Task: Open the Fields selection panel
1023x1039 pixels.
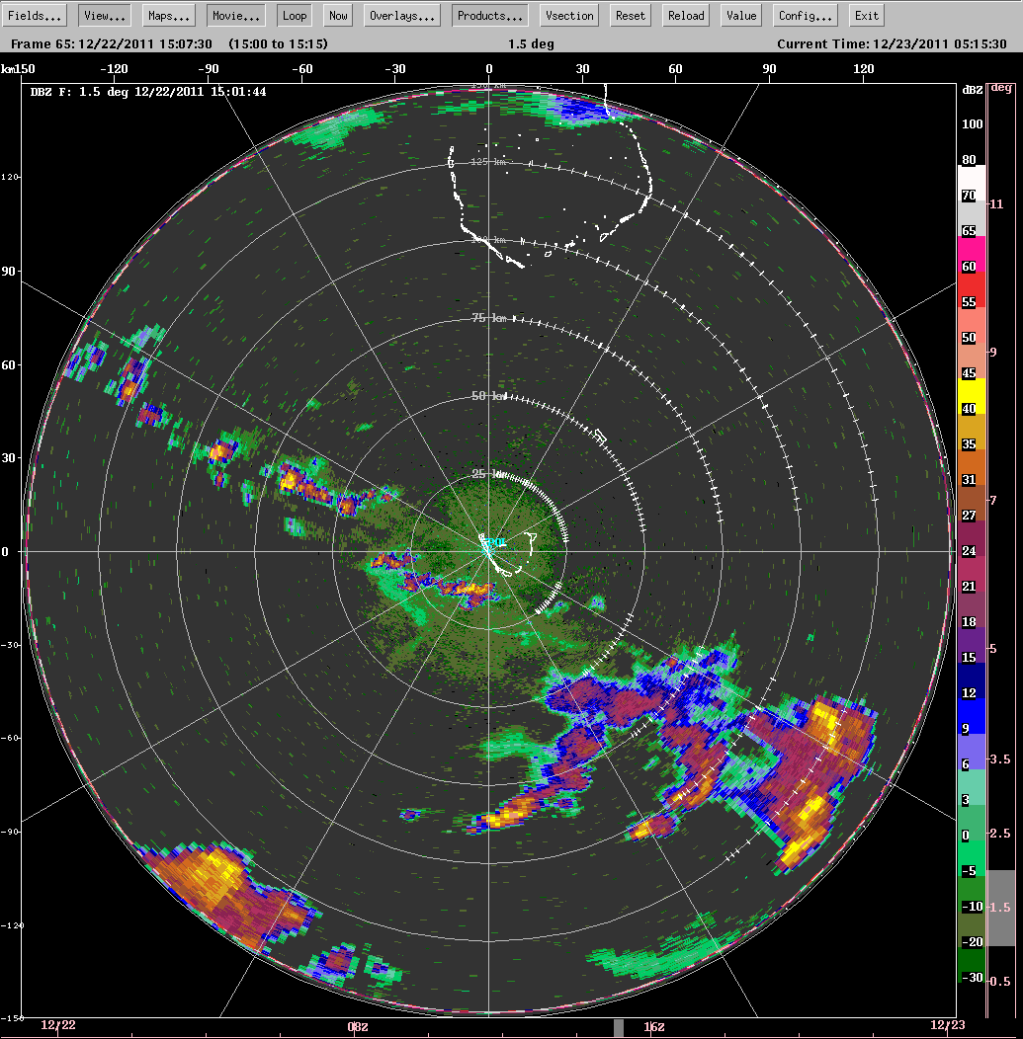Action: [36, 16]
